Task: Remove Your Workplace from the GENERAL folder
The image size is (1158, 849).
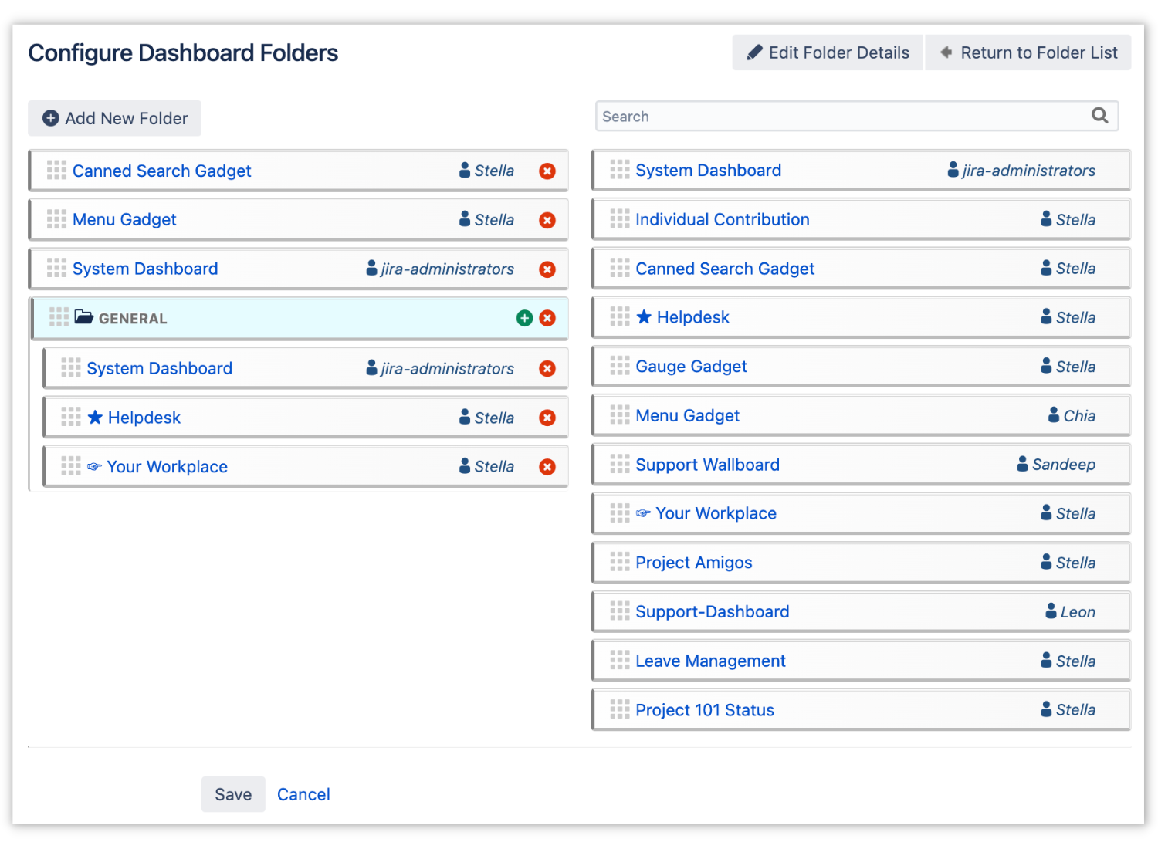Action: tap(547, 466)
